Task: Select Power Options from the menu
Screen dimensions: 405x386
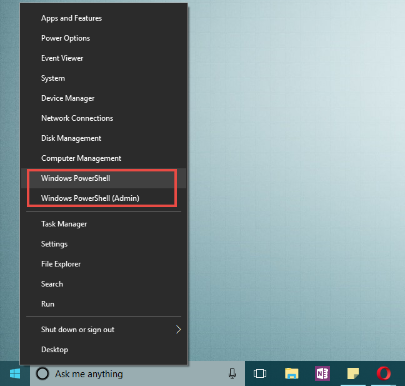Action: (x=104, y=38)
